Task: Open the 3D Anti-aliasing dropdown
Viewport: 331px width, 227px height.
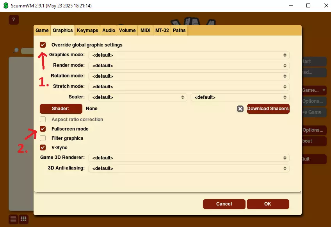Action: coord(189,168)
